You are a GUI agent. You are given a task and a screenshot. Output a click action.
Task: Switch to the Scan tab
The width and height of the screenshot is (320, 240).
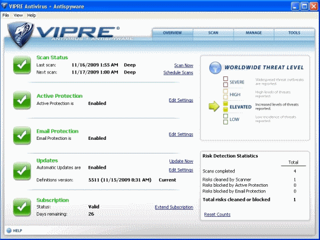213,33
